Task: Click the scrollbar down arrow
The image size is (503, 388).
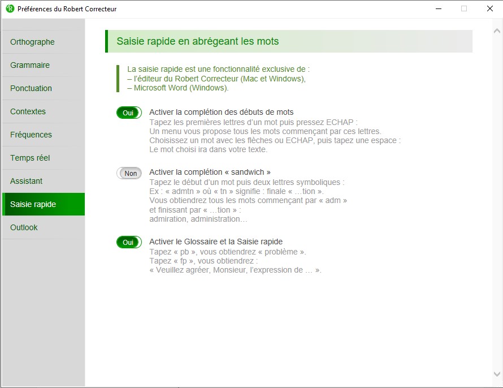Action: pos(497,374)
